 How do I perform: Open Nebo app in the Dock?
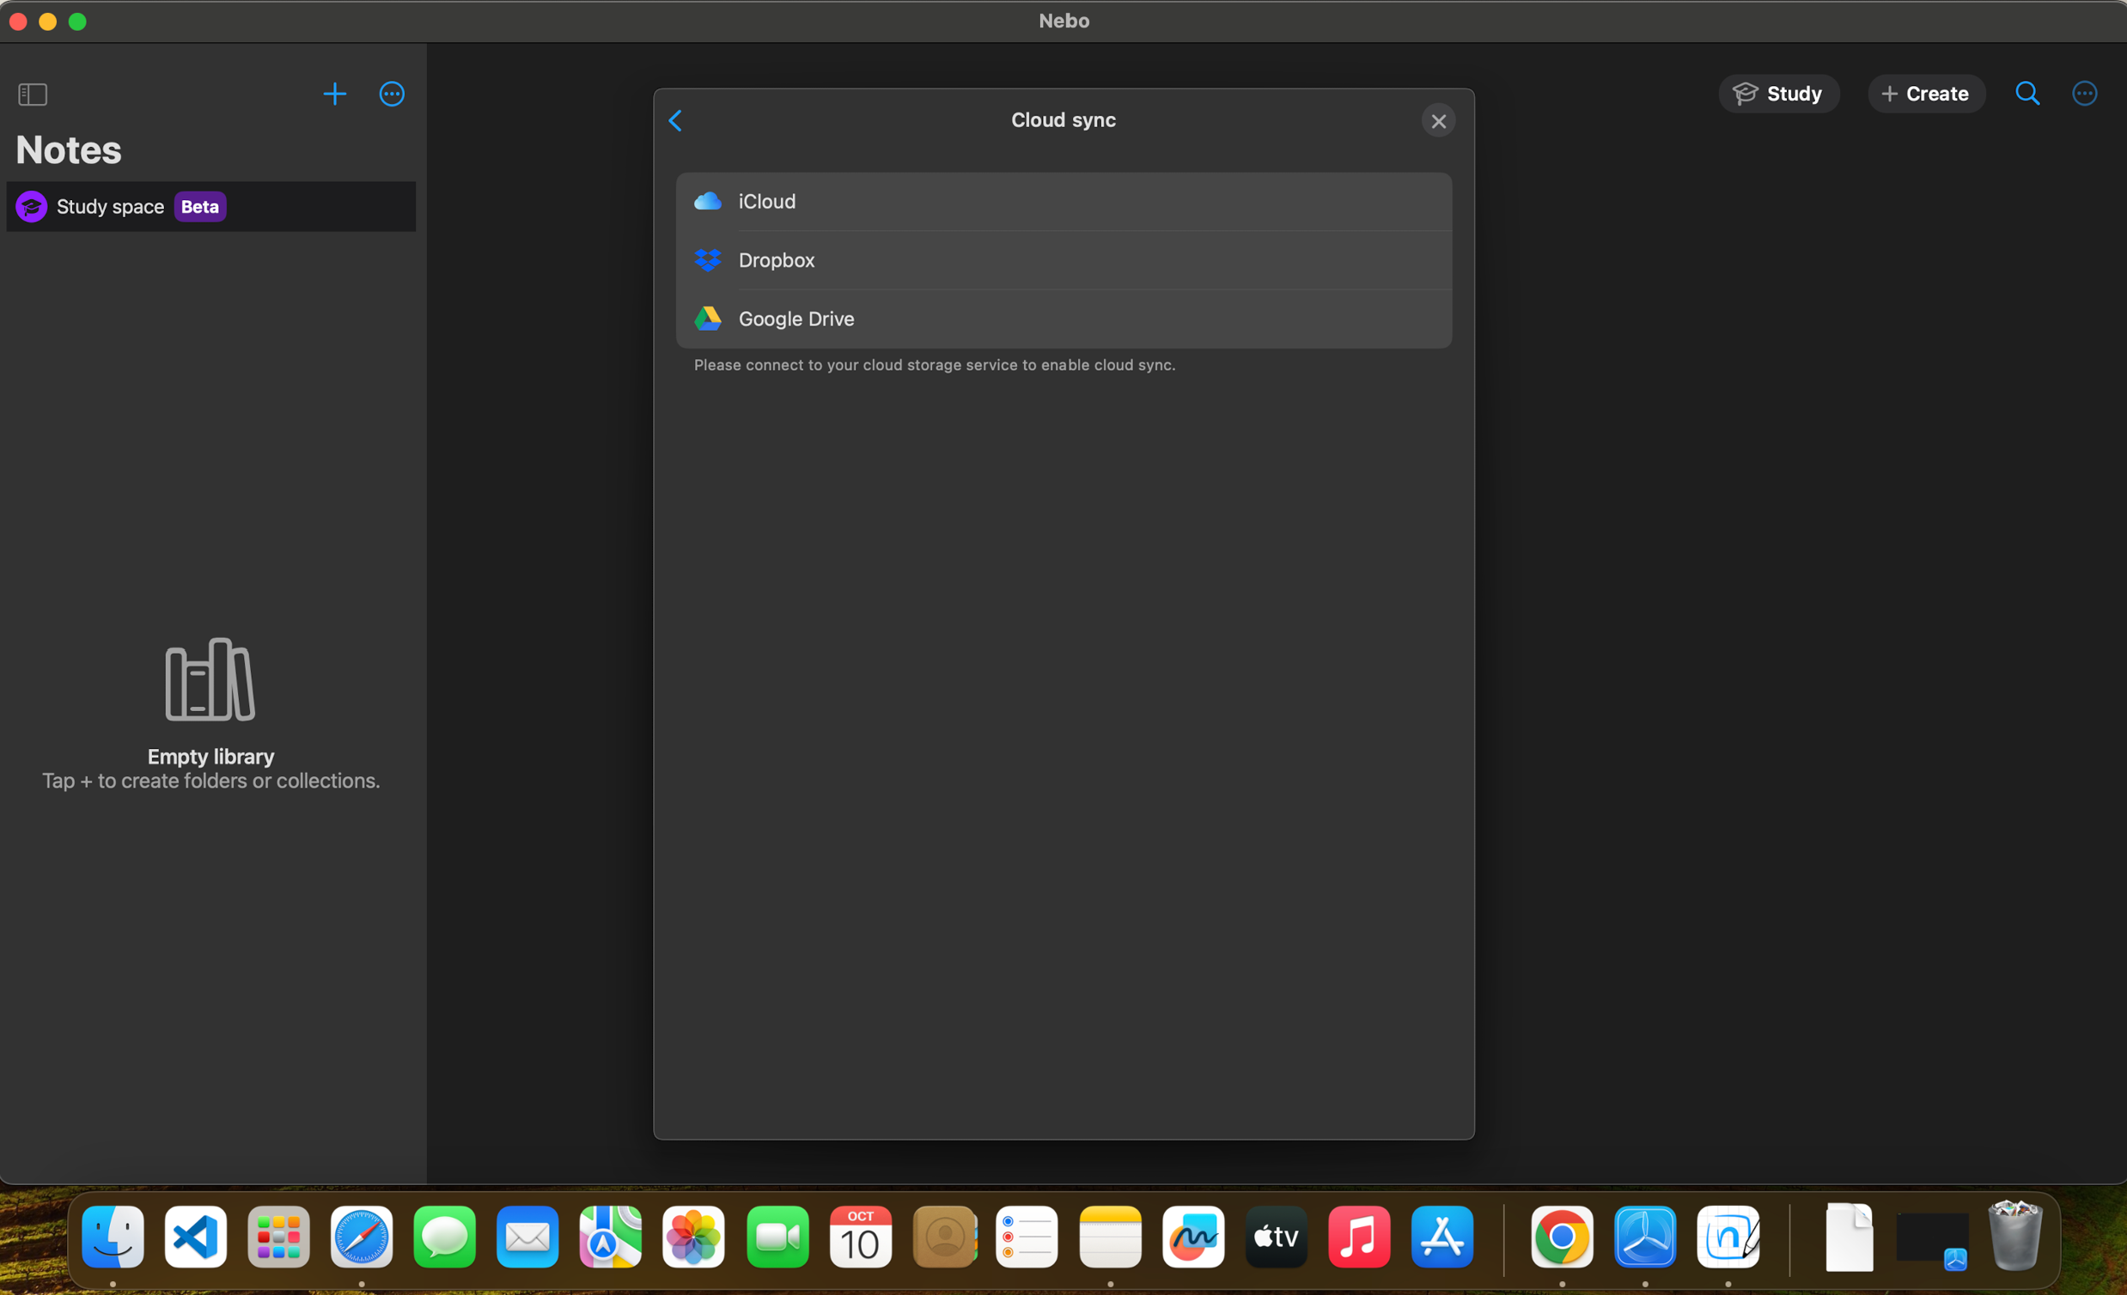click(x=1728, y=1237)
